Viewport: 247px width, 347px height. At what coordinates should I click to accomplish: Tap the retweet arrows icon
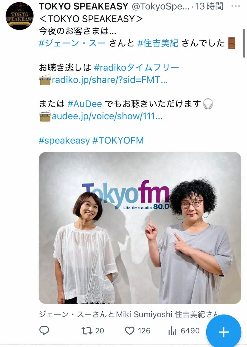click(87, 331)
